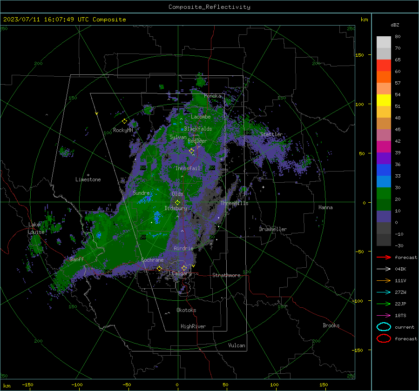Select the light gray 80 dBZ swatch
This screenshot has height=391, width=419.
tap(384, 42)
